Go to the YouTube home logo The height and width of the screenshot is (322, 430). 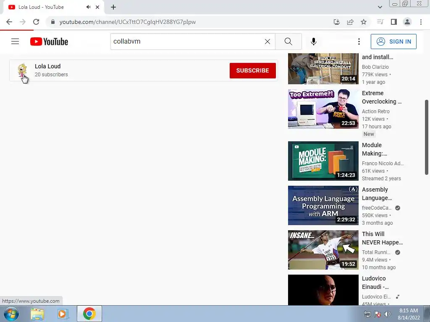point(49,42)
